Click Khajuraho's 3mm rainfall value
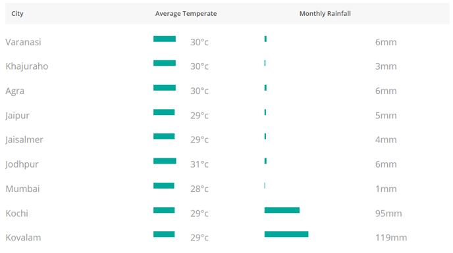The image size is (453, 253). coord(386,66)
